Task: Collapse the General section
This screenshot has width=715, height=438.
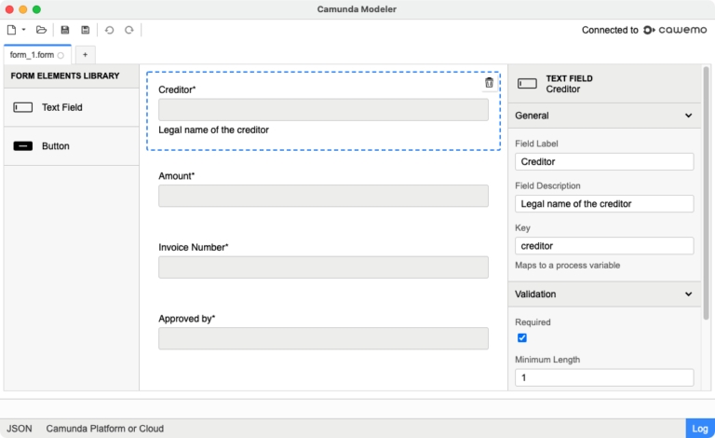Action: click(689, 116)
